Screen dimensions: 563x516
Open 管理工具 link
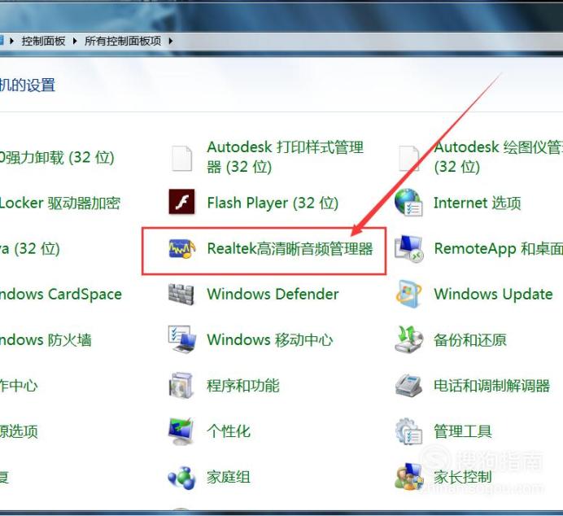coord(463,431)
